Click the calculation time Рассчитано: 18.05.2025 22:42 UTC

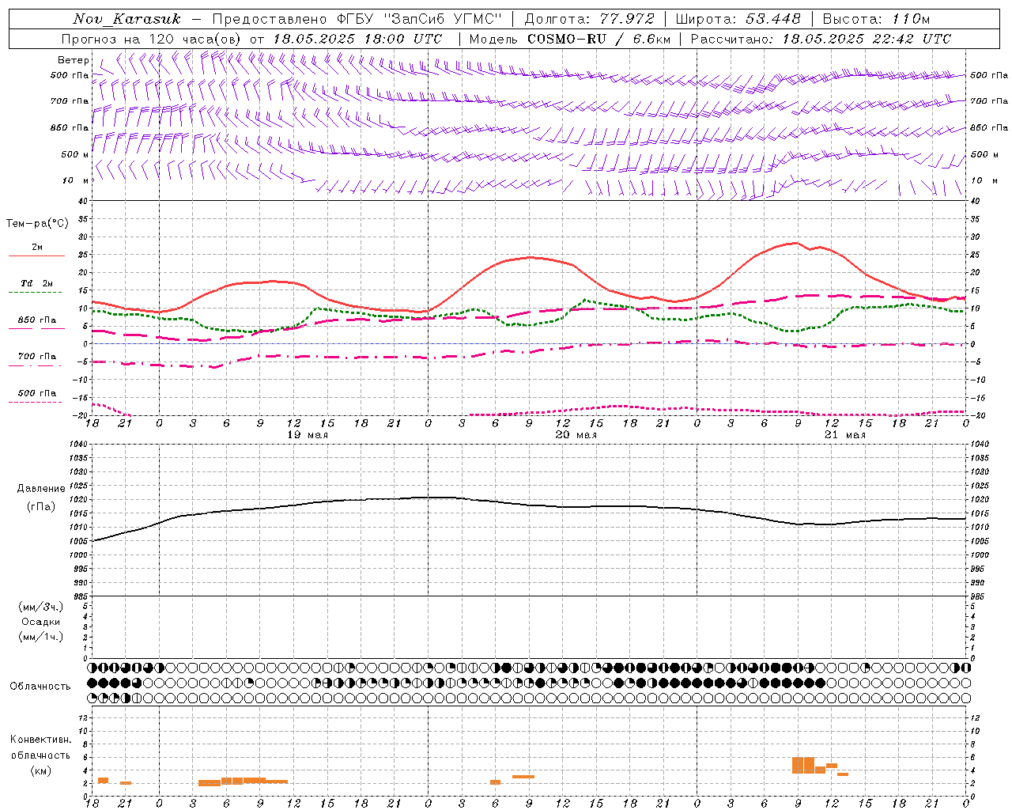tap(821, 39)
